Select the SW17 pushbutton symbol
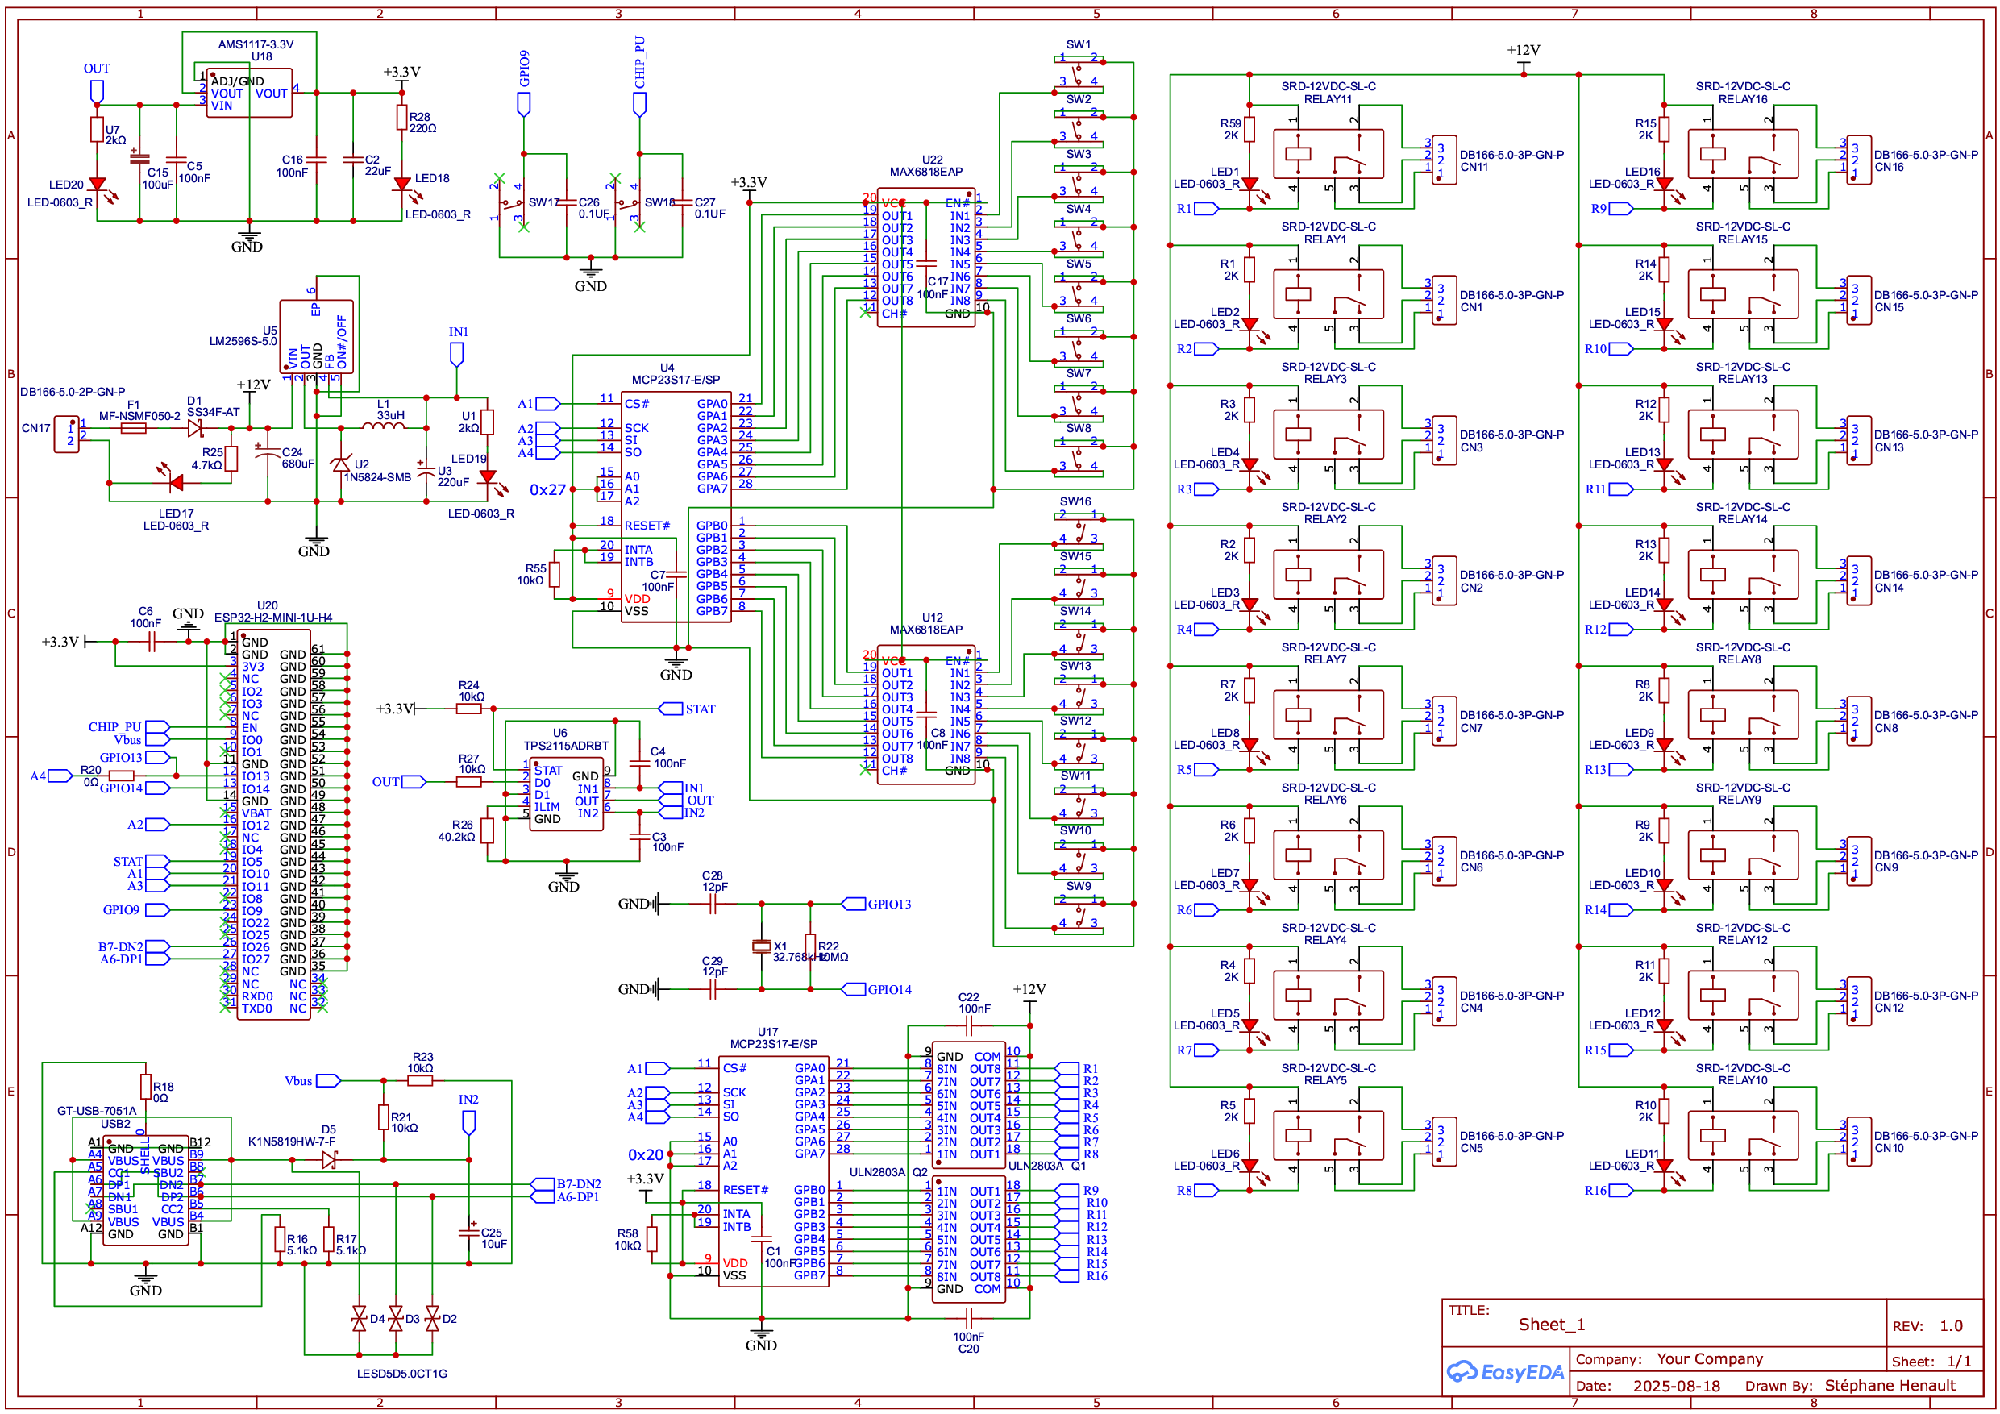The height and width of the screenshot is (1414, 2000). (x=510, y=205)
